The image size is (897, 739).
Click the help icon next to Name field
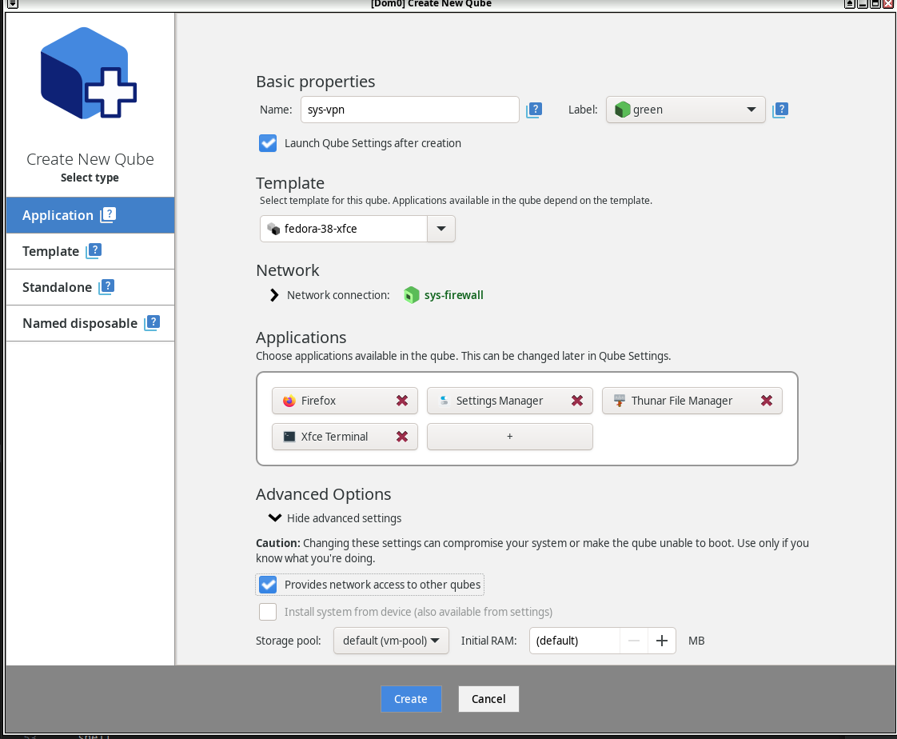click(x=534, y=110)
